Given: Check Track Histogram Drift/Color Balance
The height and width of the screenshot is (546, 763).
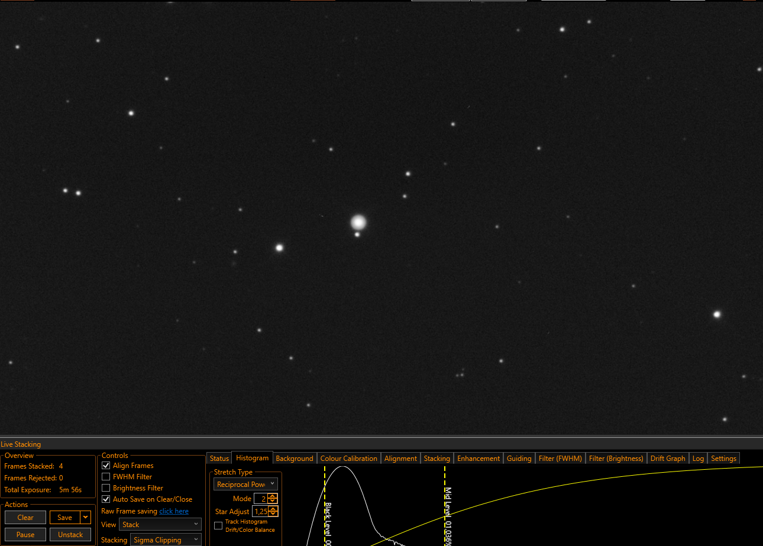Looking at the screenshot, I should 218,526.
